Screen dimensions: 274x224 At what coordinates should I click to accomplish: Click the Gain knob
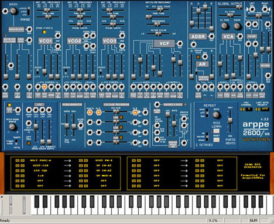(x=13, y=11)
